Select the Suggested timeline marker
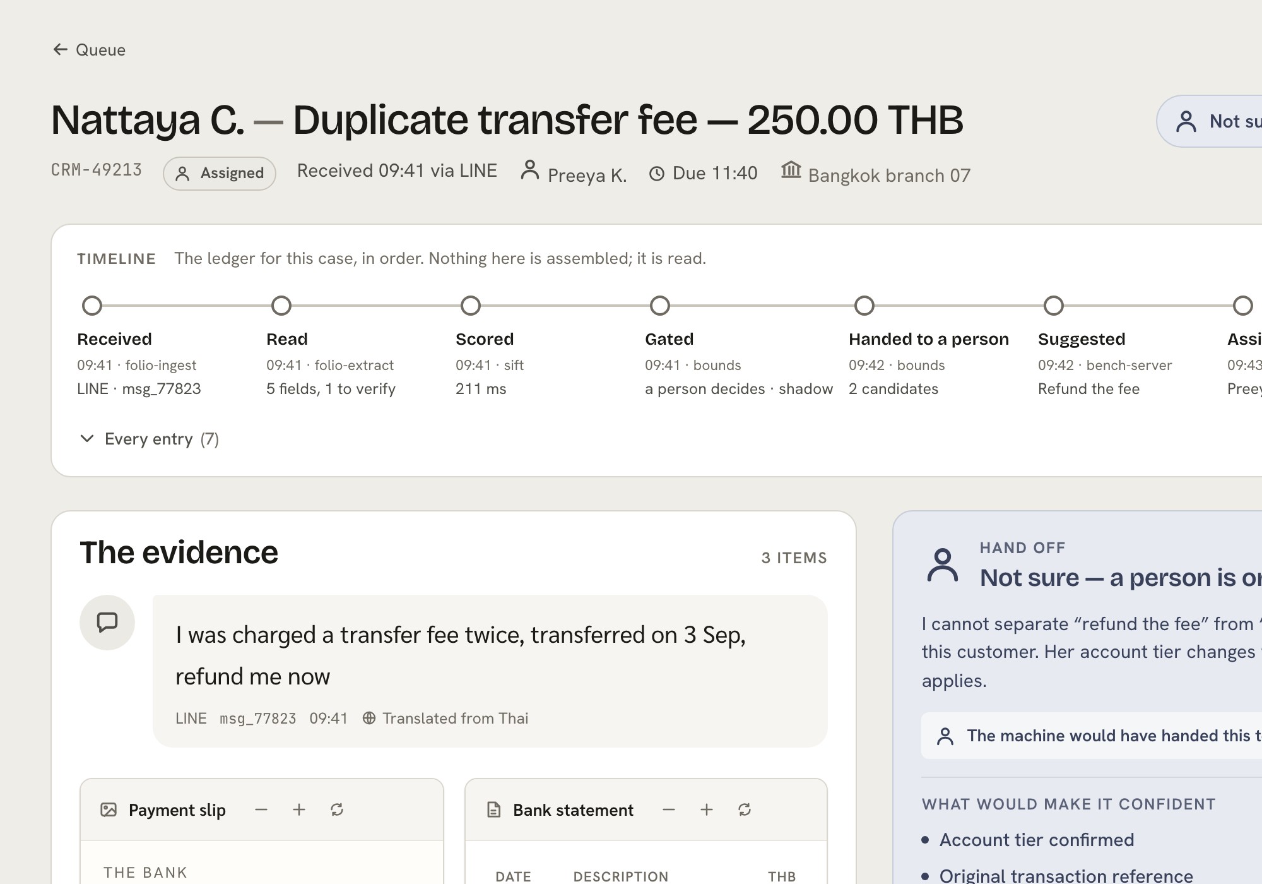 [x=1054, y=306]
